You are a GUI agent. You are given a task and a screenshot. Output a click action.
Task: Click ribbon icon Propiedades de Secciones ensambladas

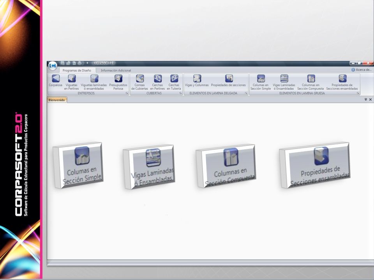tap(342, 82)
